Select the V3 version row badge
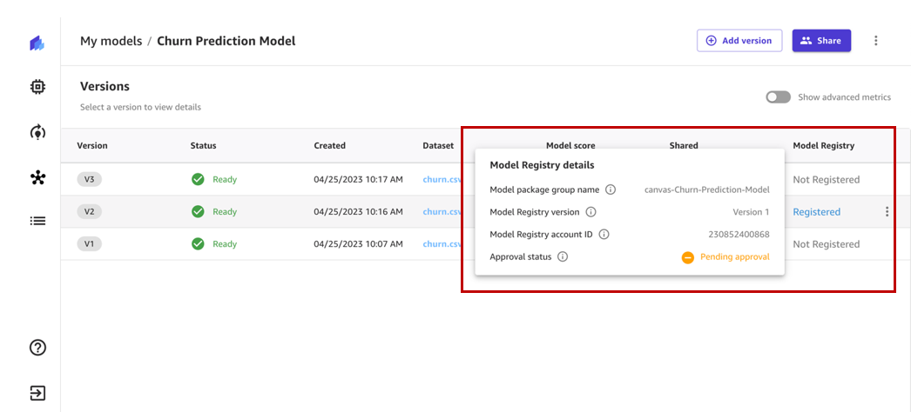The height and width of the screenshot is (412, 911). pos(89,180)
